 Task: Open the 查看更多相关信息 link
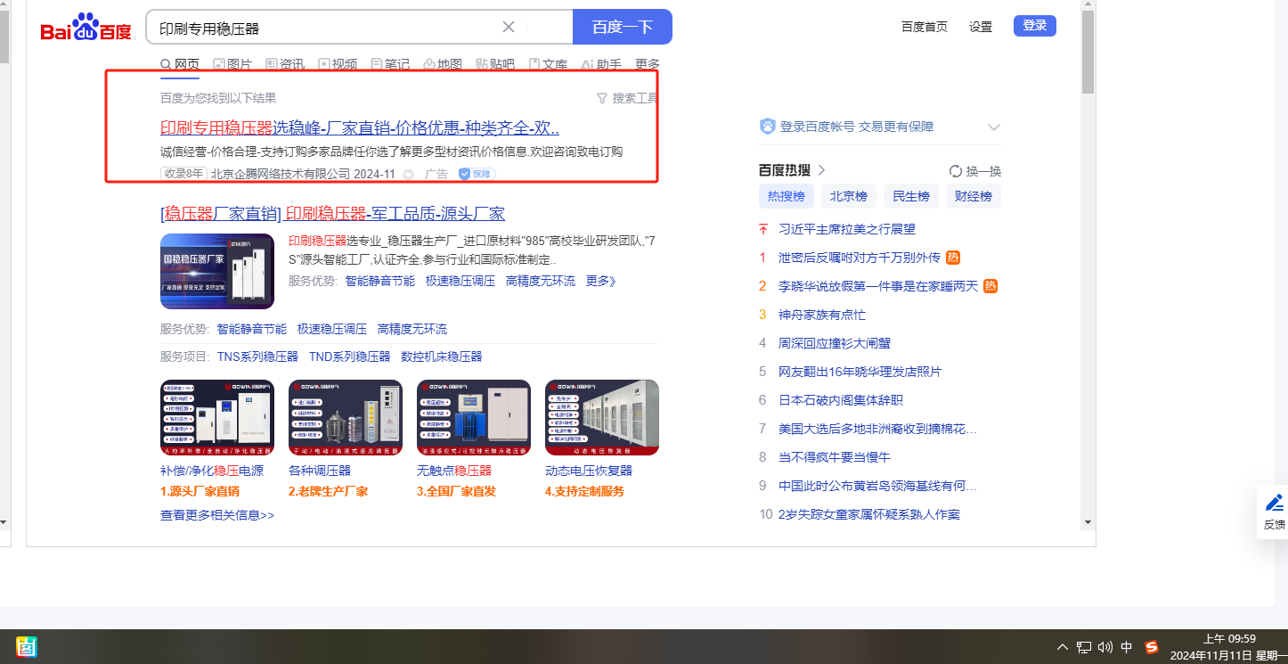(x=217, y=515)
